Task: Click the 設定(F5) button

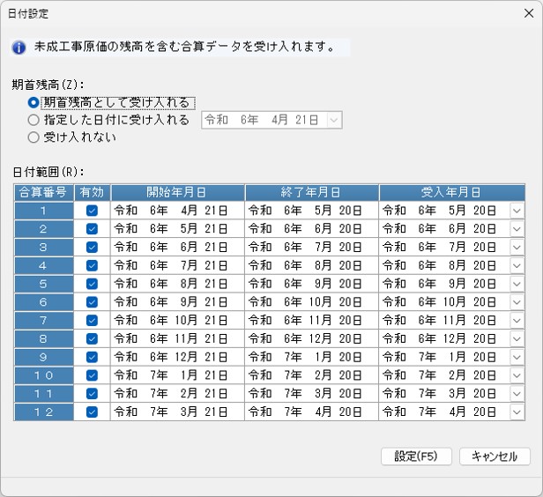Action: [x=416, y=456]
